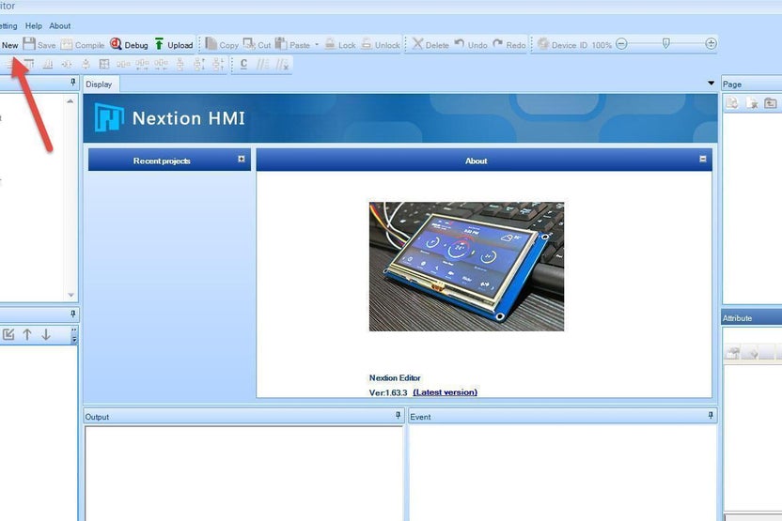Click the center horizontally alignment icon

tap(67, 64)
